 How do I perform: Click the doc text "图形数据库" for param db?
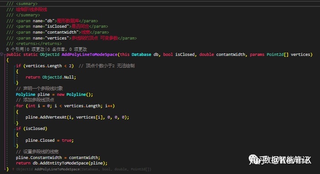tap(68, 21)
